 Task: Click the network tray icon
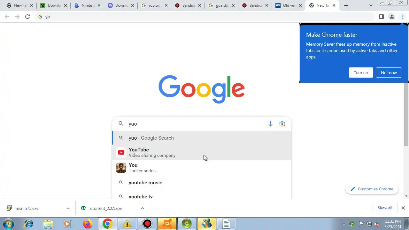pos(369,224)
